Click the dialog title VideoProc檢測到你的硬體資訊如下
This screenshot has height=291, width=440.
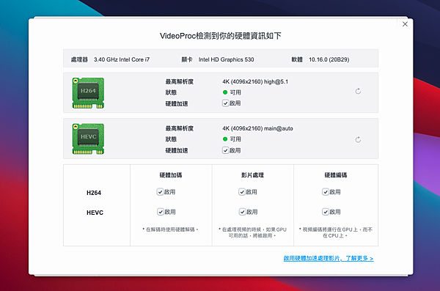pos(221,36)
